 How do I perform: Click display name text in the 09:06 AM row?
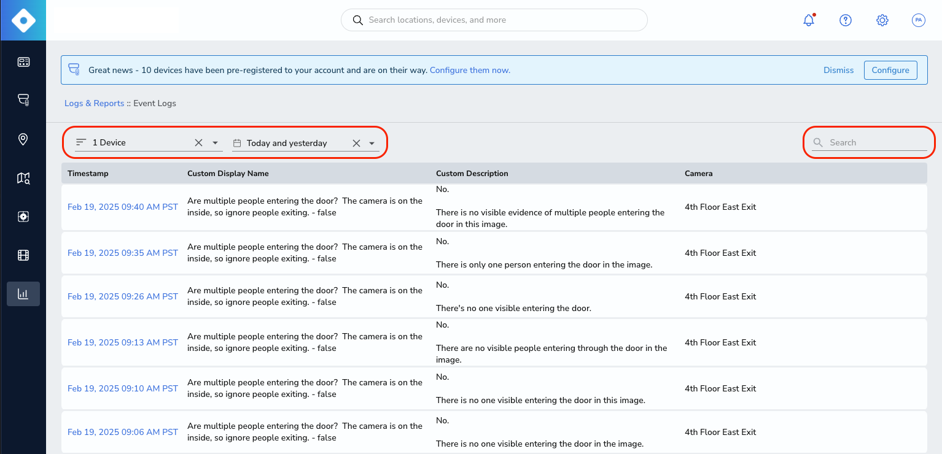[305, 432]
